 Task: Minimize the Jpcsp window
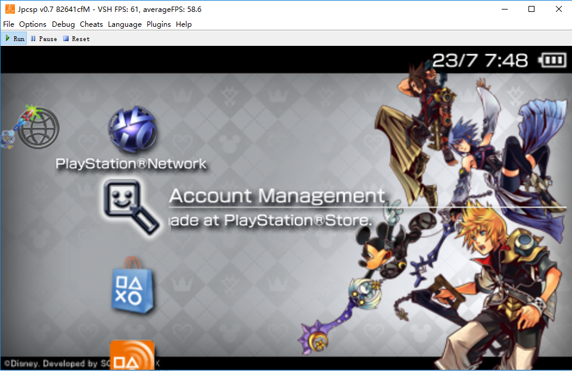(505, 9)
